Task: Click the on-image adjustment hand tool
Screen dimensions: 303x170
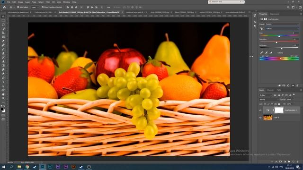Action: pyautogui.click(x=261, y=28)
